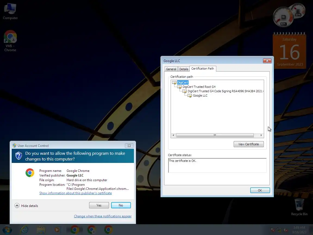Click right scroll arrow in certification path
313x235 pixels.
pyautogui.click(x=261, y=135)
